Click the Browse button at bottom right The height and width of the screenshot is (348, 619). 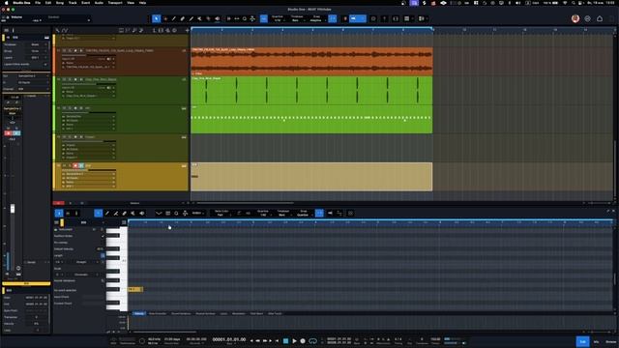pos(610,341)
